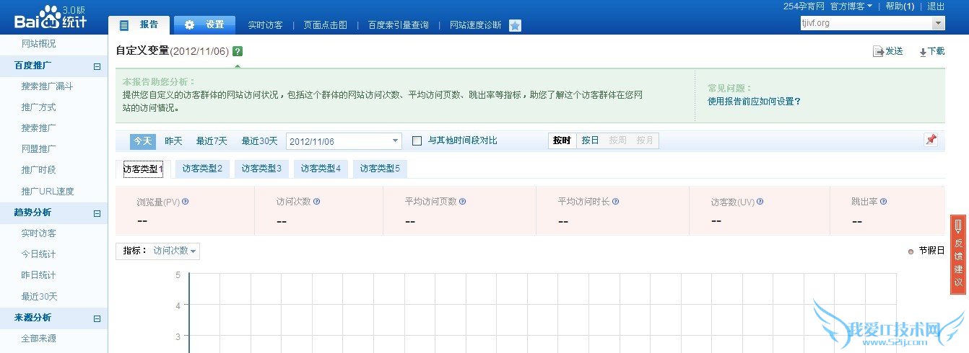Open the 反馈建议 feedback side tab

point(958,254)
